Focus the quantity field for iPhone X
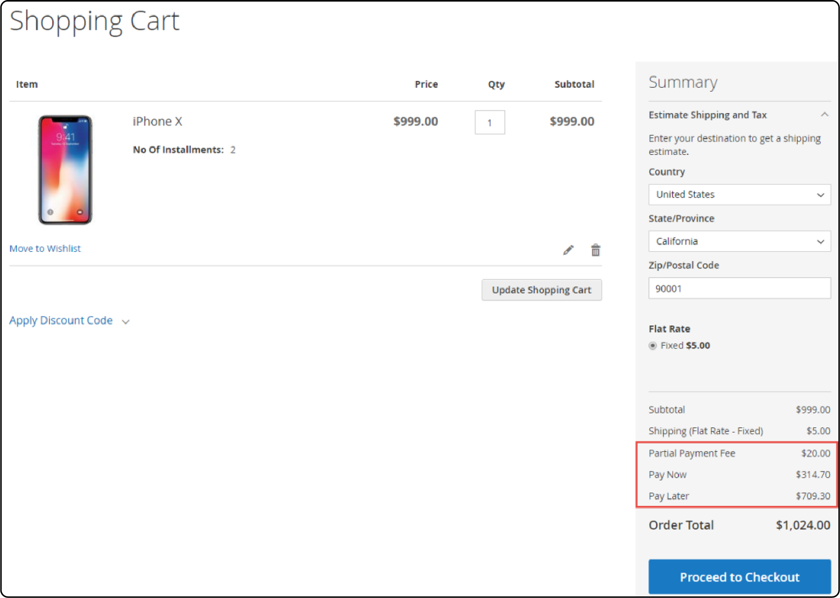 tap(490, 122)
